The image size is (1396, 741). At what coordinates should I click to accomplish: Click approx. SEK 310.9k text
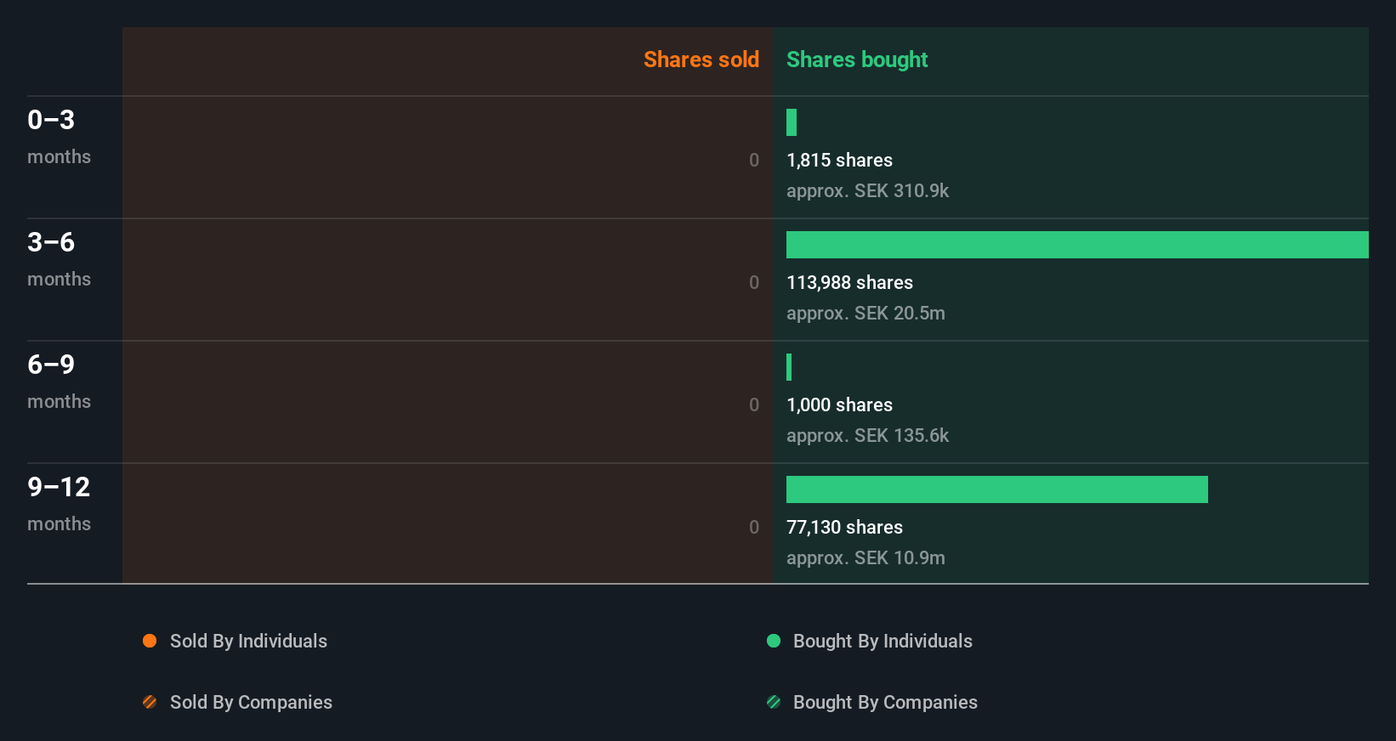pyautogui.click(x=867, y=190)
